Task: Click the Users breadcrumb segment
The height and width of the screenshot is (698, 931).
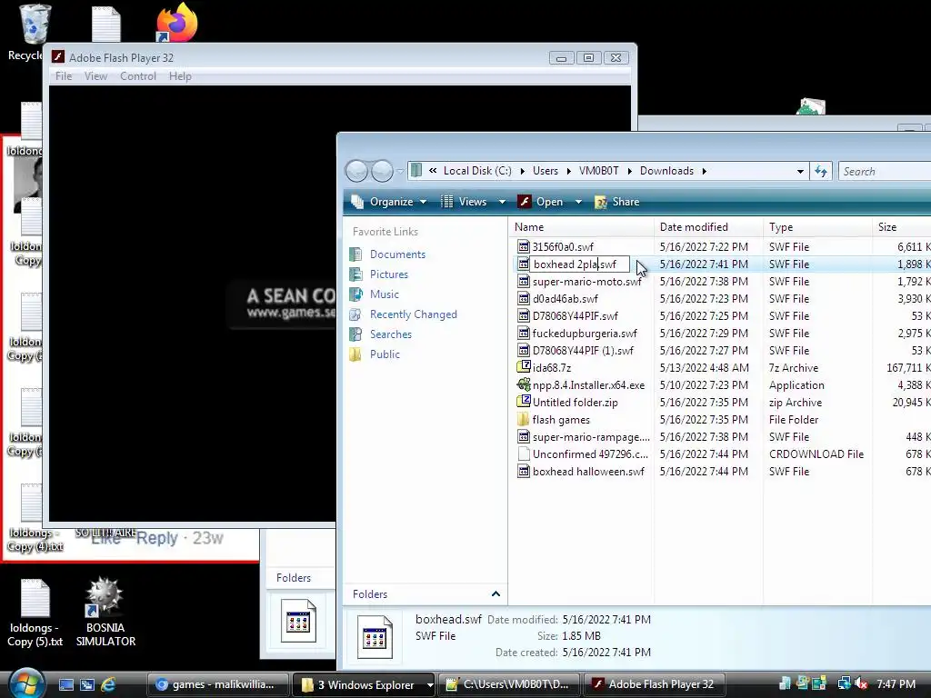Action: point(546,171)
